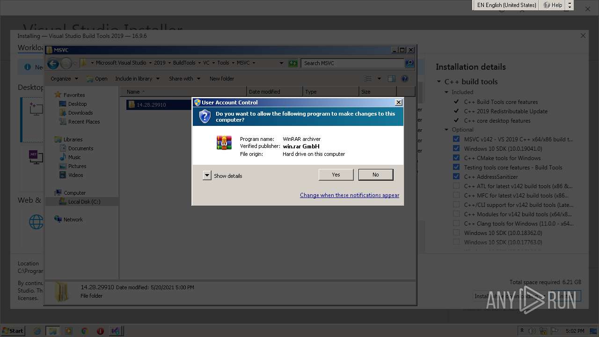Open Opera from taskbar
Image resolution: width=599 pixels, height=337 pixels.
click(100, 331)
